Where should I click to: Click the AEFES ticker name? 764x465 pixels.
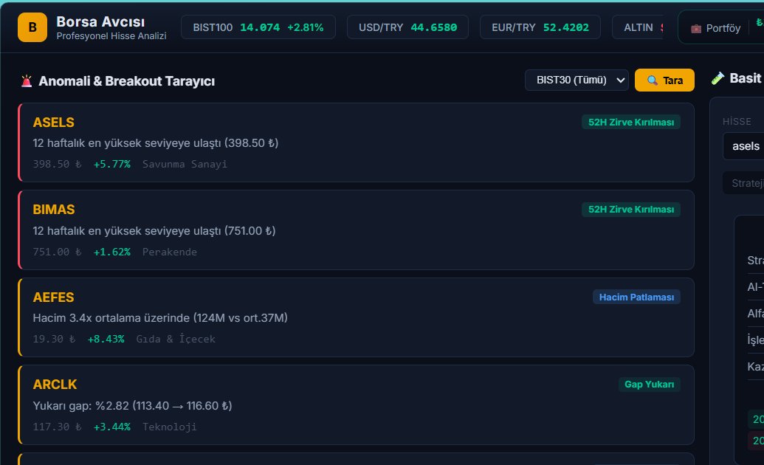pyautogui.click(x=54, y=297)
